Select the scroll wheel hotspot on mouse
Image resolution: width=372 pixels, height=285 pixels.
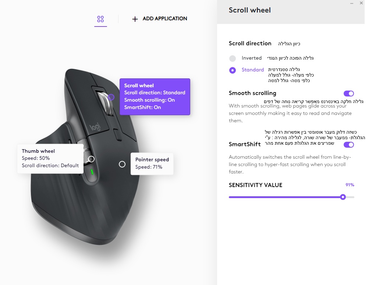[111, 97]
